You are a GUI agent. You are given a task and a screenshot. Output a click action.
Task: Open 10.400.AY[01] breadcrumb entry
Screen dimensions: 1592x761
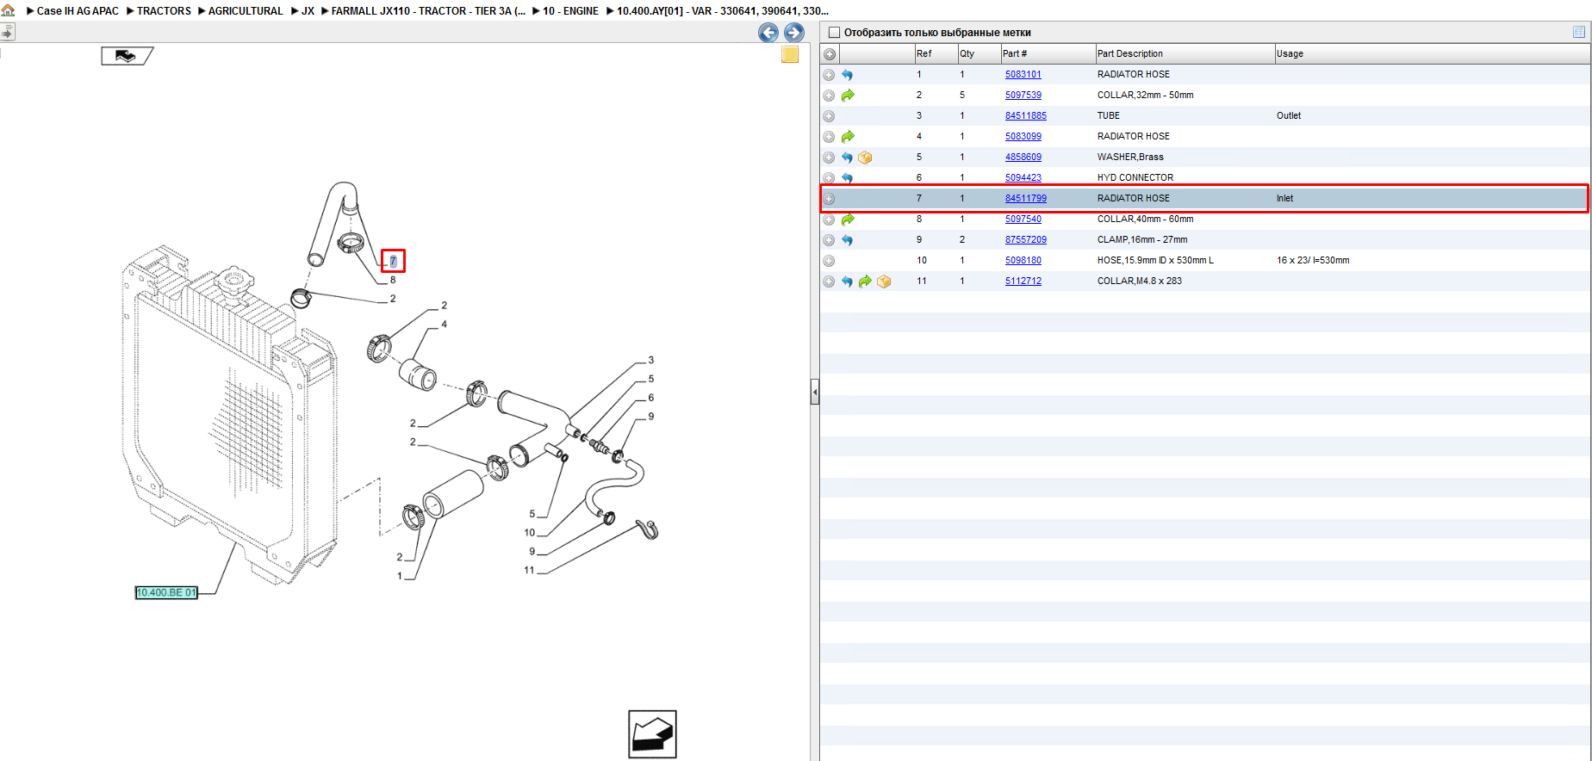[723, 11]
